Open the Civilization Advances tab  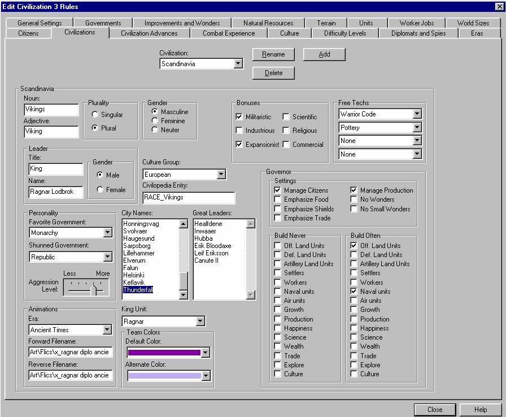click(x=149, y=33)
